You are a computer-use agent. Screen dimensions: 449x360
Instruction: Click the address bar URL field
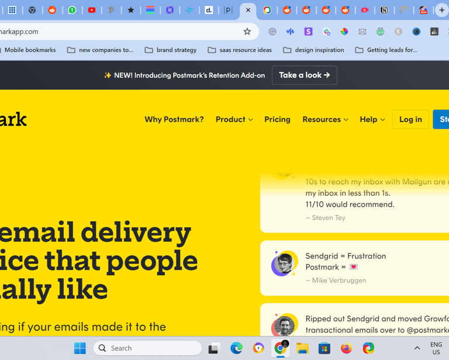coord(120,32)
